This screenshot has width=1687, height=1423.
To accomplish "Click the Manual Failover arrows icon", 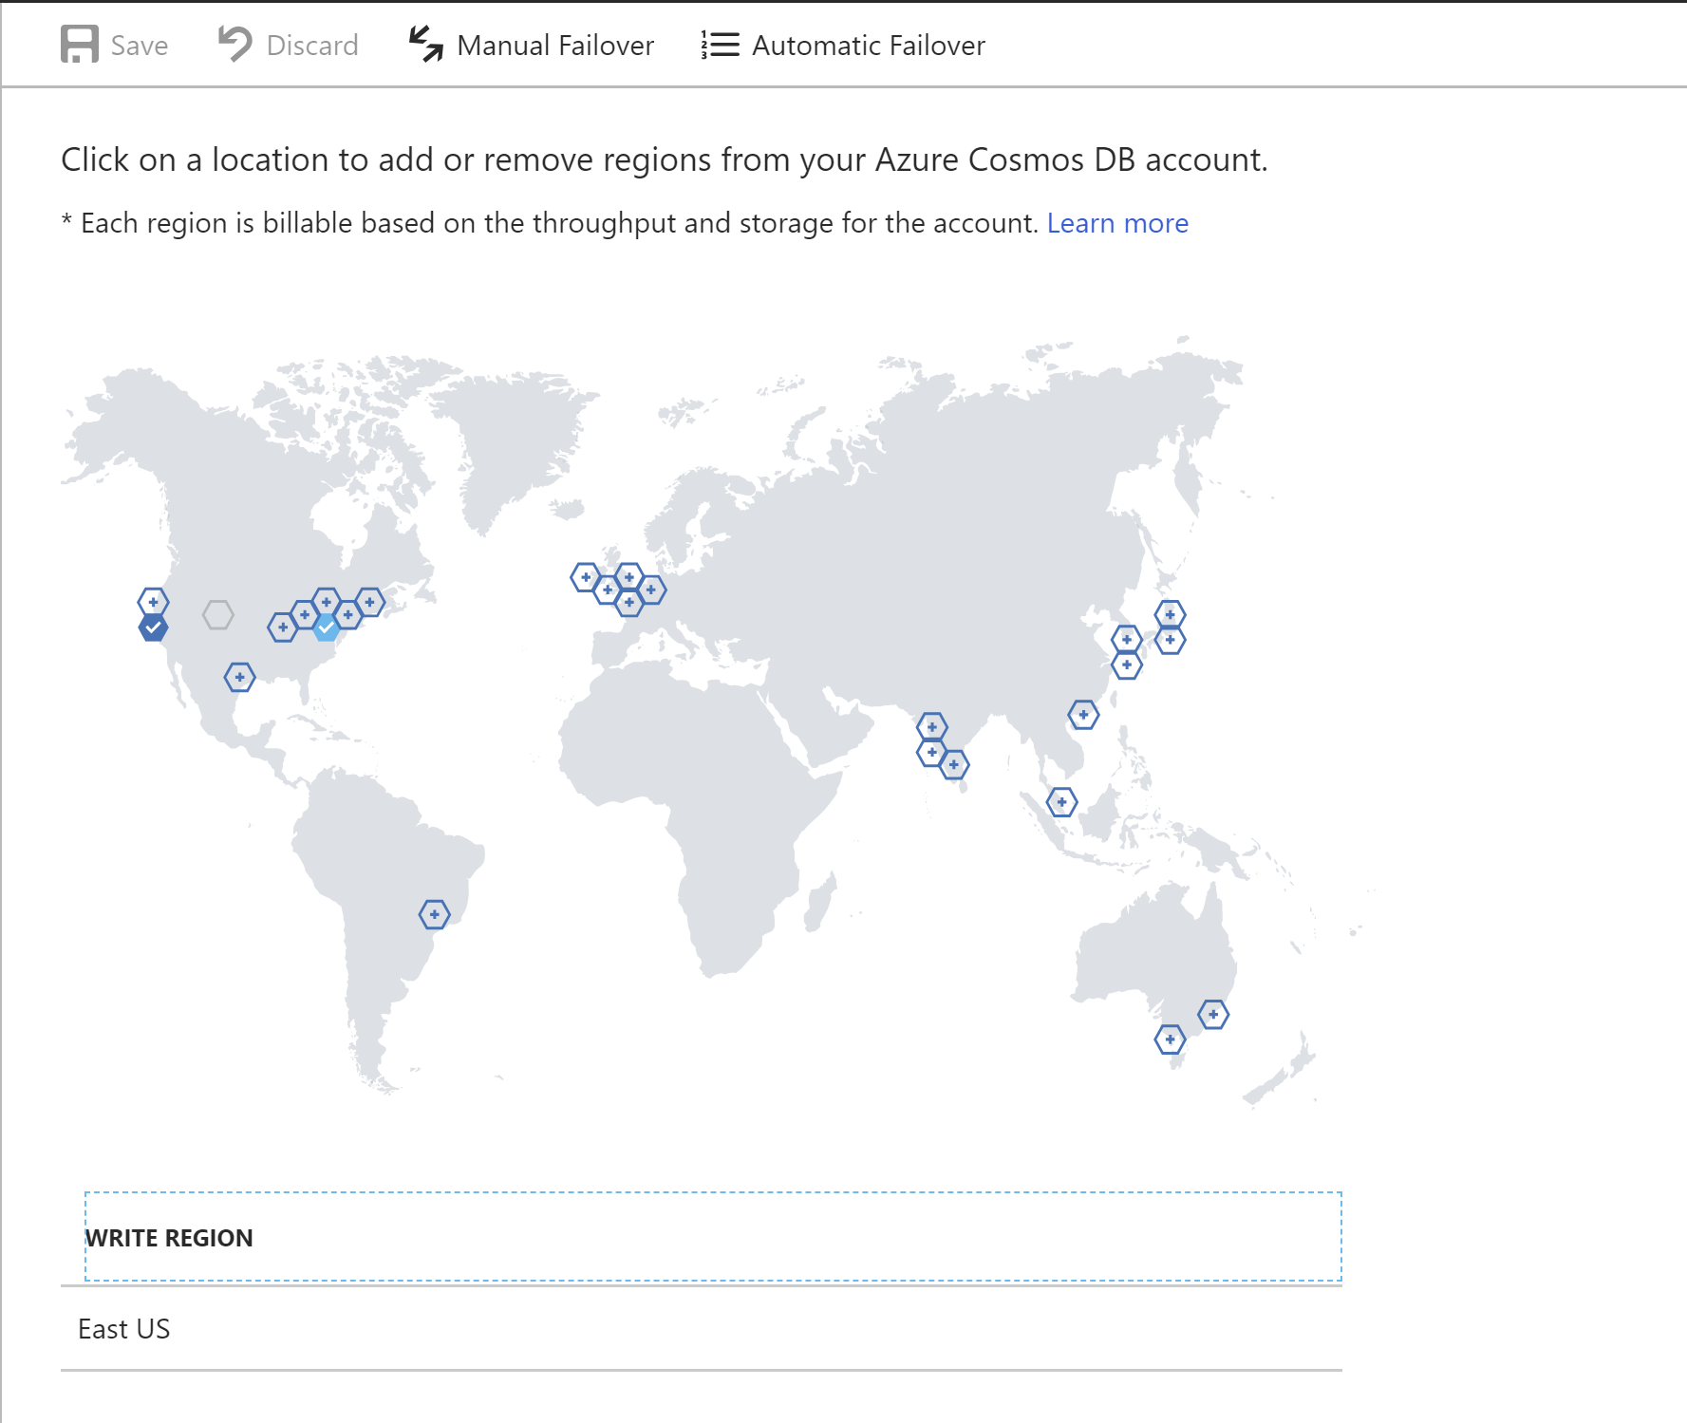I will point(426,45).
